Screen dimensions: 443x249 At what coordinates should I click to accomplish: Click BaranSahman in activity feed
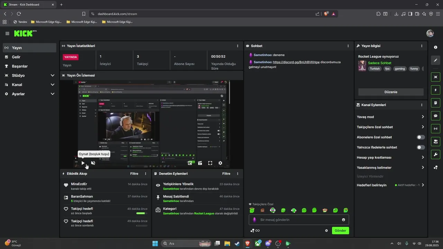(82, 196)
